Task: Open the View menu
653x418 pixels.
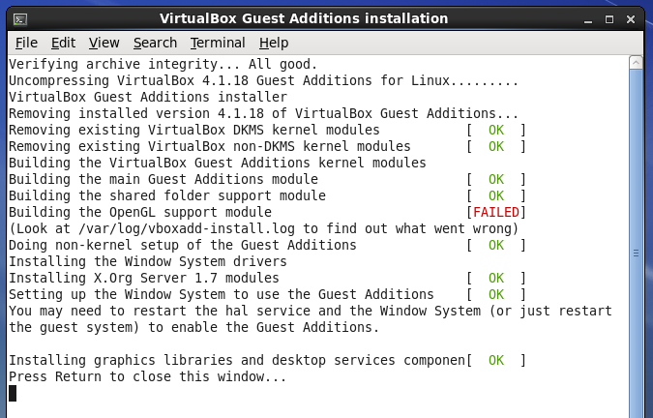Action: pyautogui.click(x=104, y=43)
